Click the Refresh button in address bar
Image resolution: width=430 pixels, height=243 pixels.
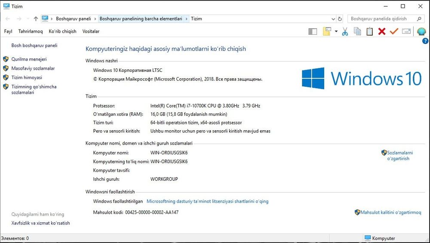[x=340, y=19]
